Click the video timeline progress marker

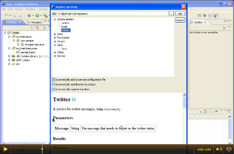42,149
